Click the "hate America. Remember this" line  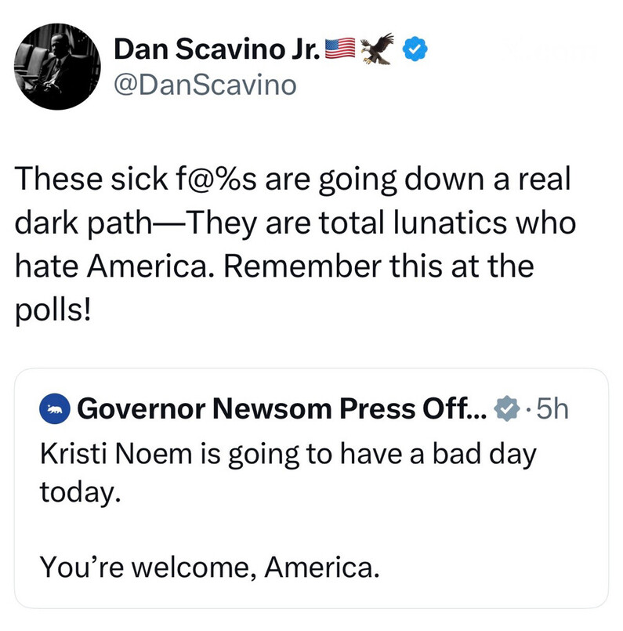click(x=273, y=266)
